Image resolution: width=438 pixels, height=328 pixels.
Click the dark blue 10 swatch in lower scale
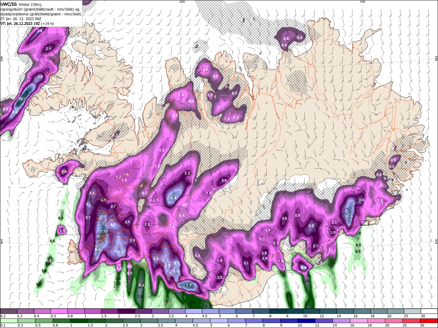306,321
